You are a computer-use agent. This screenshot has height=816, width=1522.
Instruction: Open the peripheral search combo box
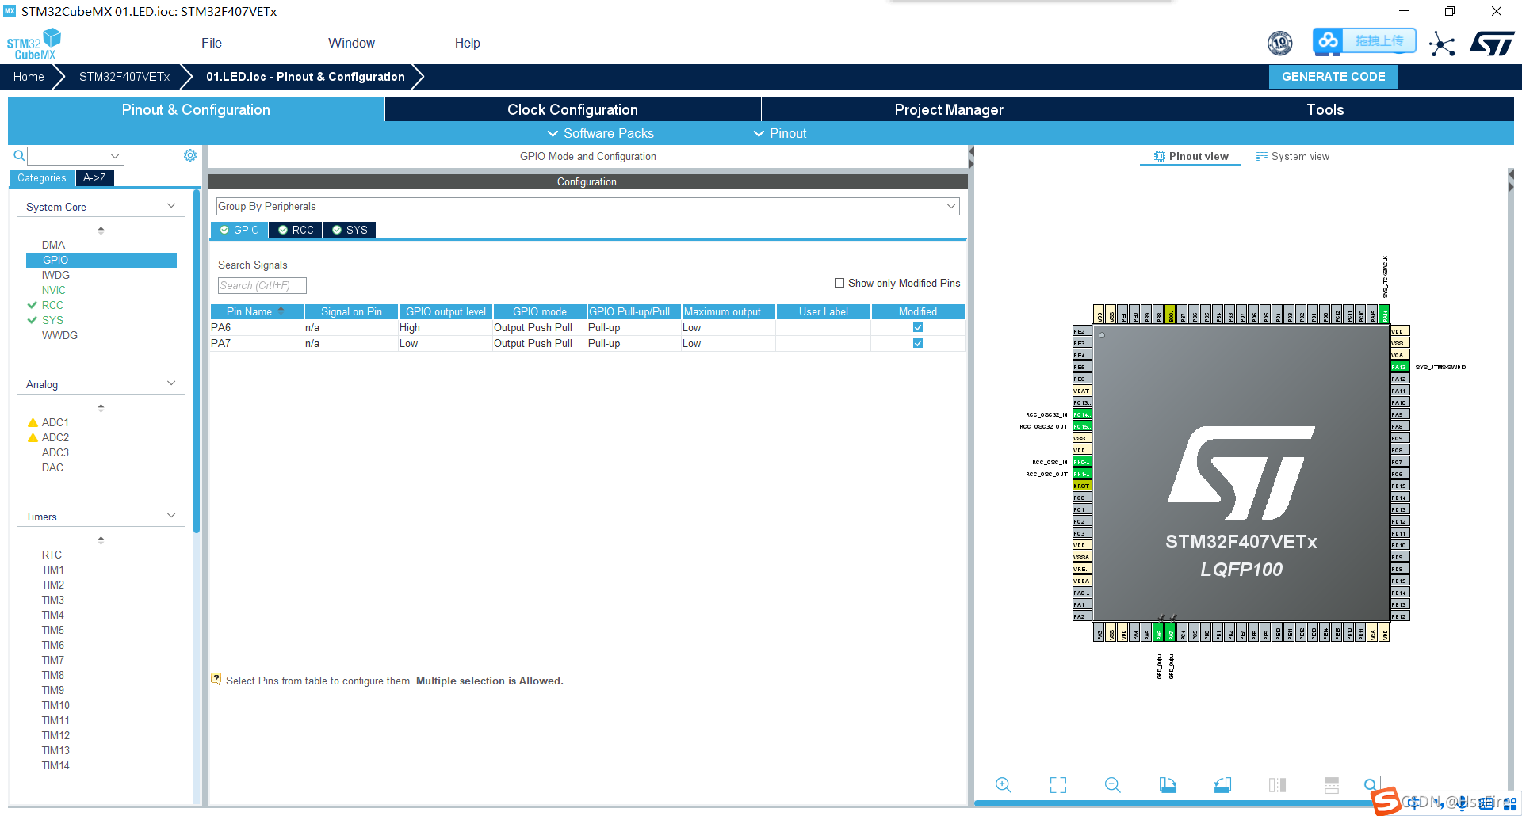(76, 156)
